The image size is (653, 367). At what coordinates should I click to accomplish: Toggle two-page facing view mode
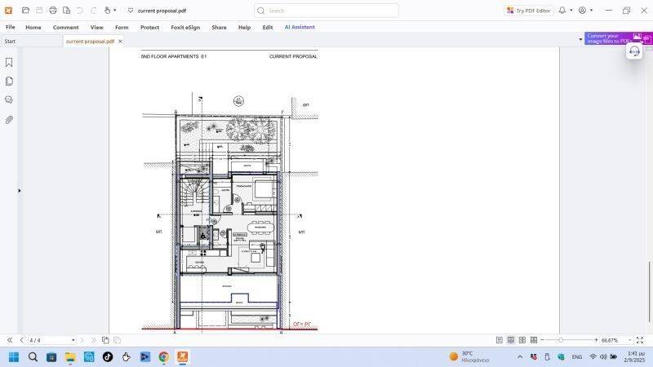tap(522, 340)
